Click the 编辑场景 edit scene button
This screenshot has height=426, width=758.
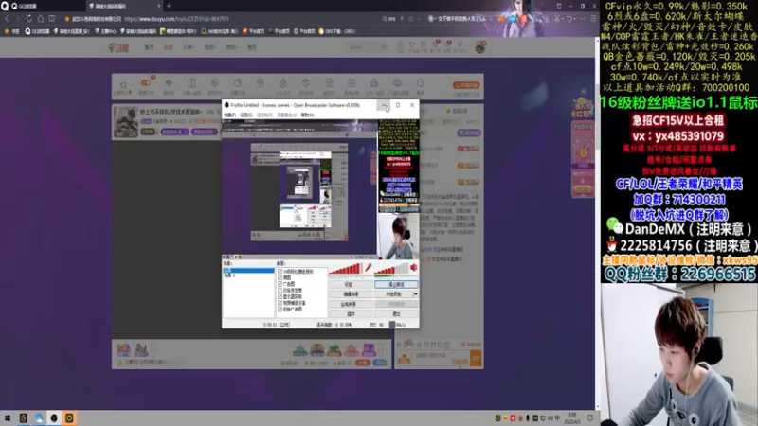pos(350,294)
